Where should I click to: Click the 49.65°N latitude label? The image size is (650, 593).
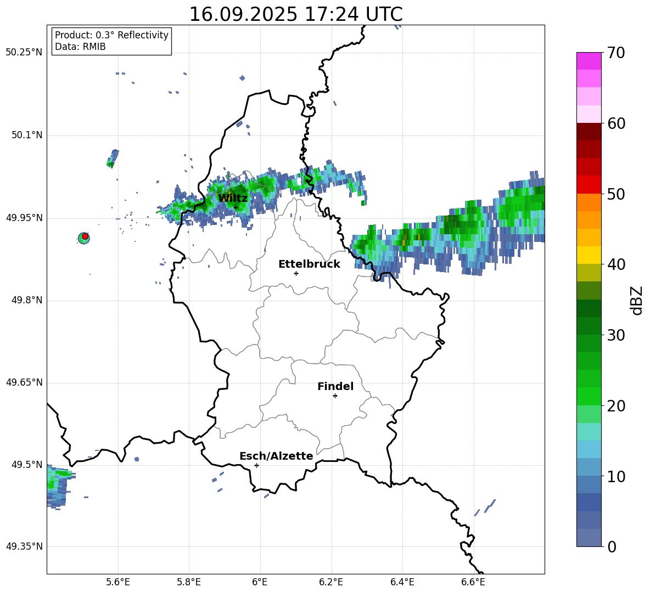click(24, 382)
